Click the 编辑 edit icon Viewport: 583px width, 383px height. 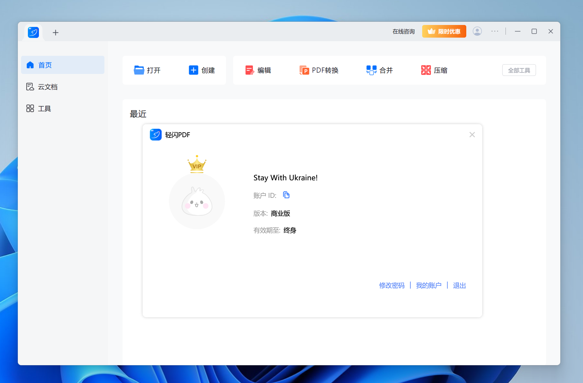250,70
